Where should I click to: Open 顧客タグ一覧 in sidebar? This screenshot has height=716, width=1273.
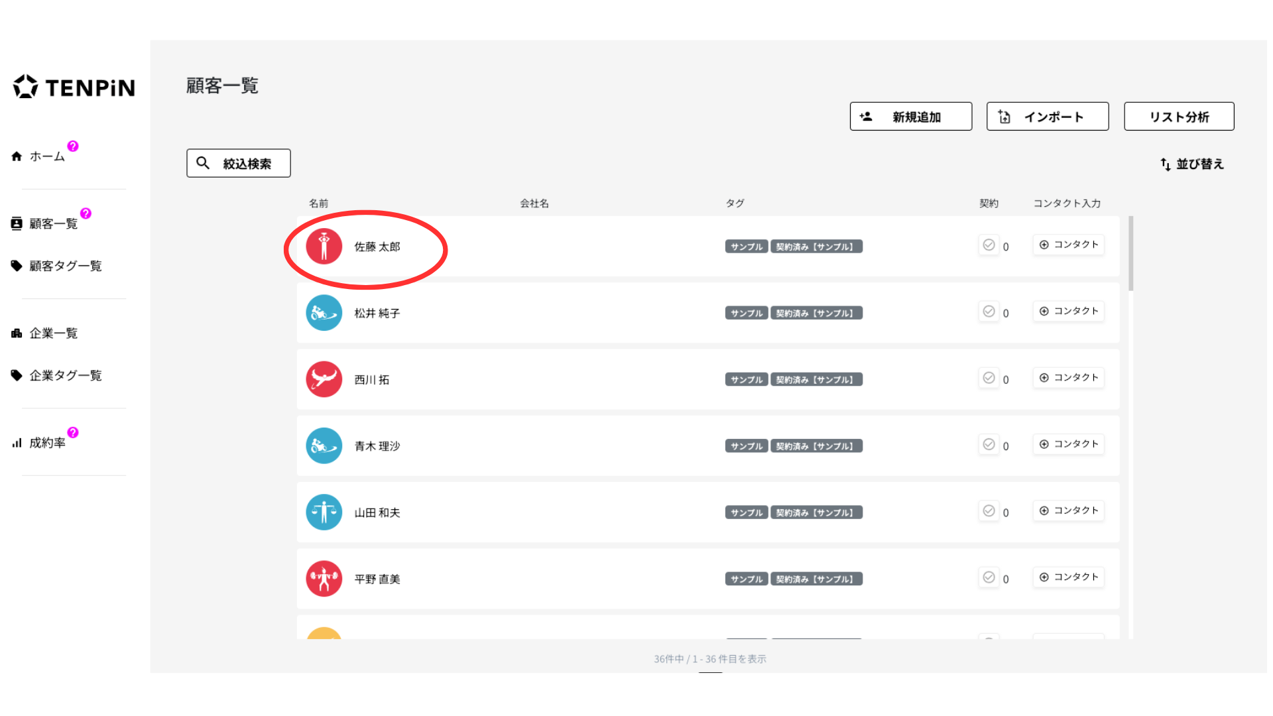[x=65, y=266]
